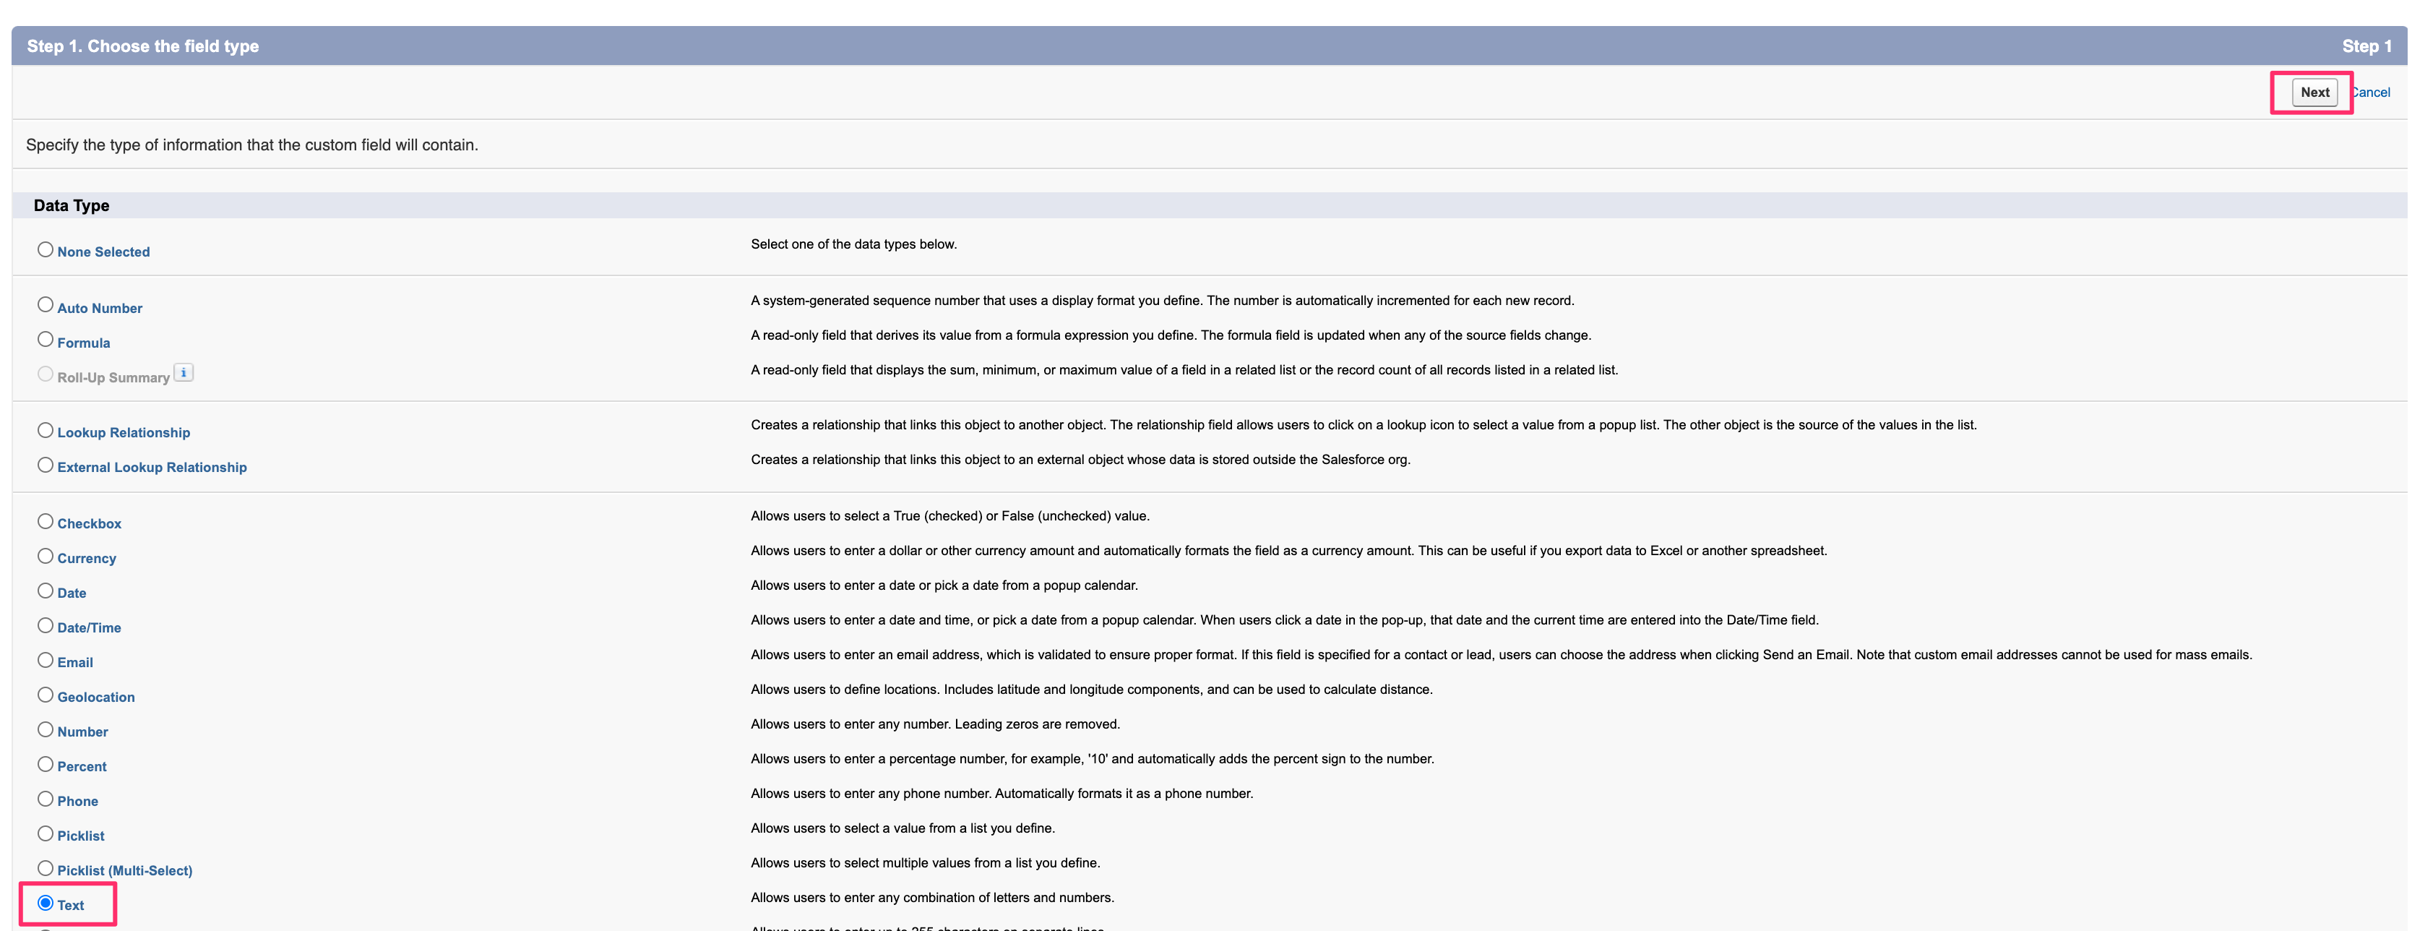
Task: Click the Auto Number description text
Action: pos(1162,301)
